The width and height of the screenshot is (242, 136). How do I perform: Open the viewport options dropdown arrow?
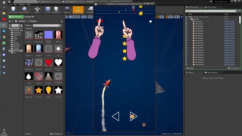click(67, 17)
